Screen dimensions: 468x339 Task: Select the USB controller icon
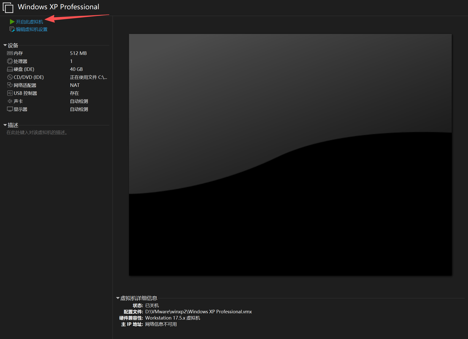[10, 93]
